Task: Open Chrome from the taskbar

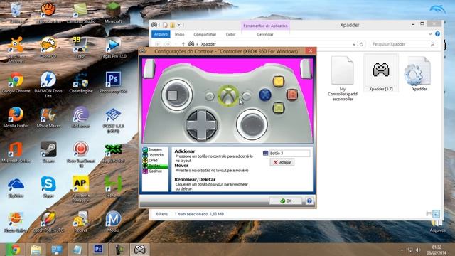Action: [x=16, y=250]
